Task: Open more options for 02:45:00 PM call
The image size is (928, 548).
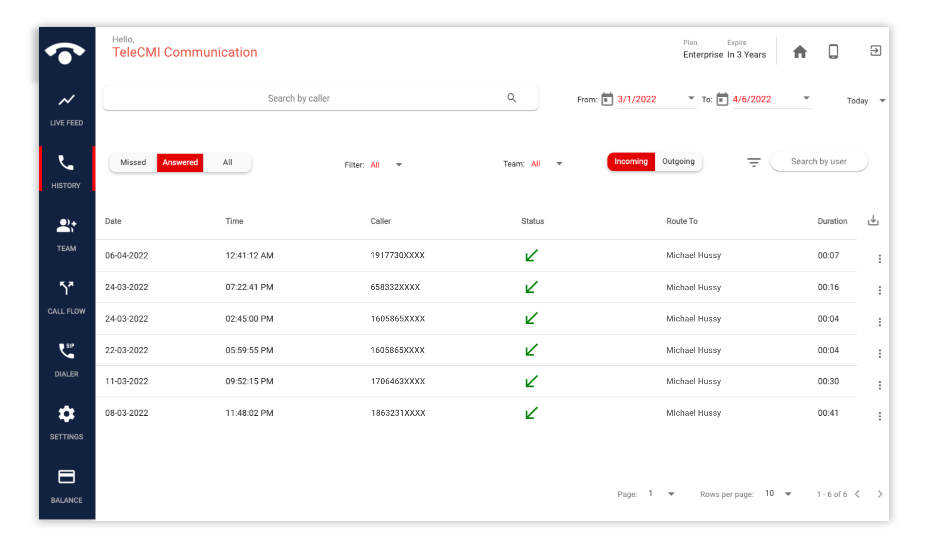Action: [880, 322]
